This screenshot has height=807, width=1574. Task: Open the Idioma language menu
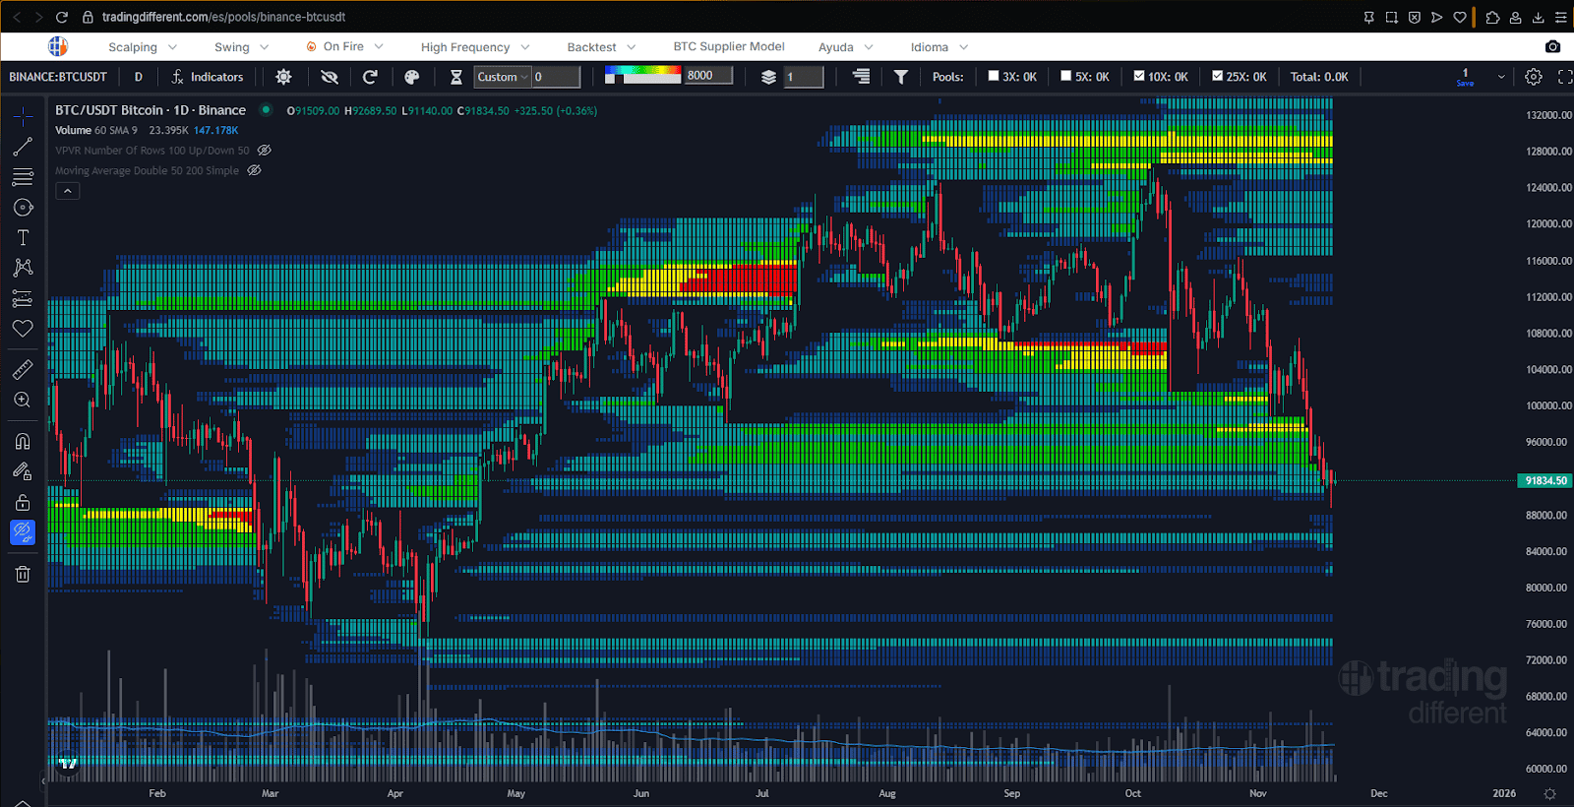tap(939, 47)
